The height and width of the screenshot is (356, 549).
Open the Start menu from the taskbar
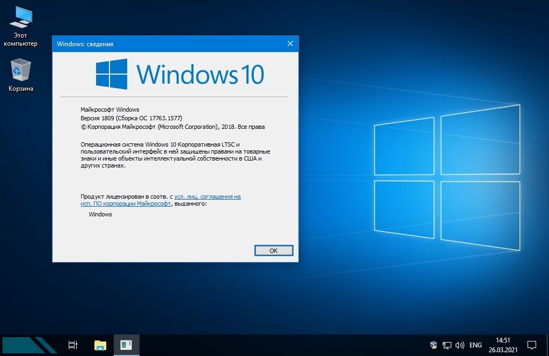[x=29, y=345]
